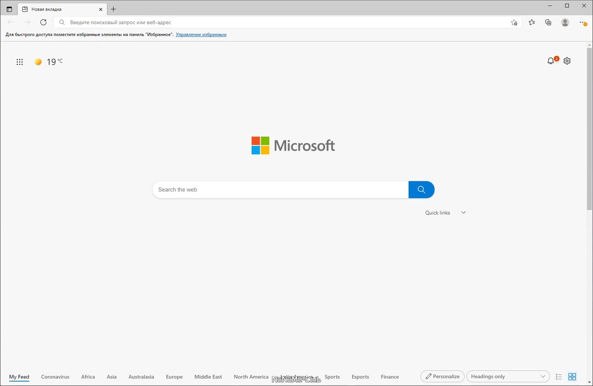Select the Coronavirus feed tab
The image size is (593, 386).
pyautogui.click(x=55, y=377)
